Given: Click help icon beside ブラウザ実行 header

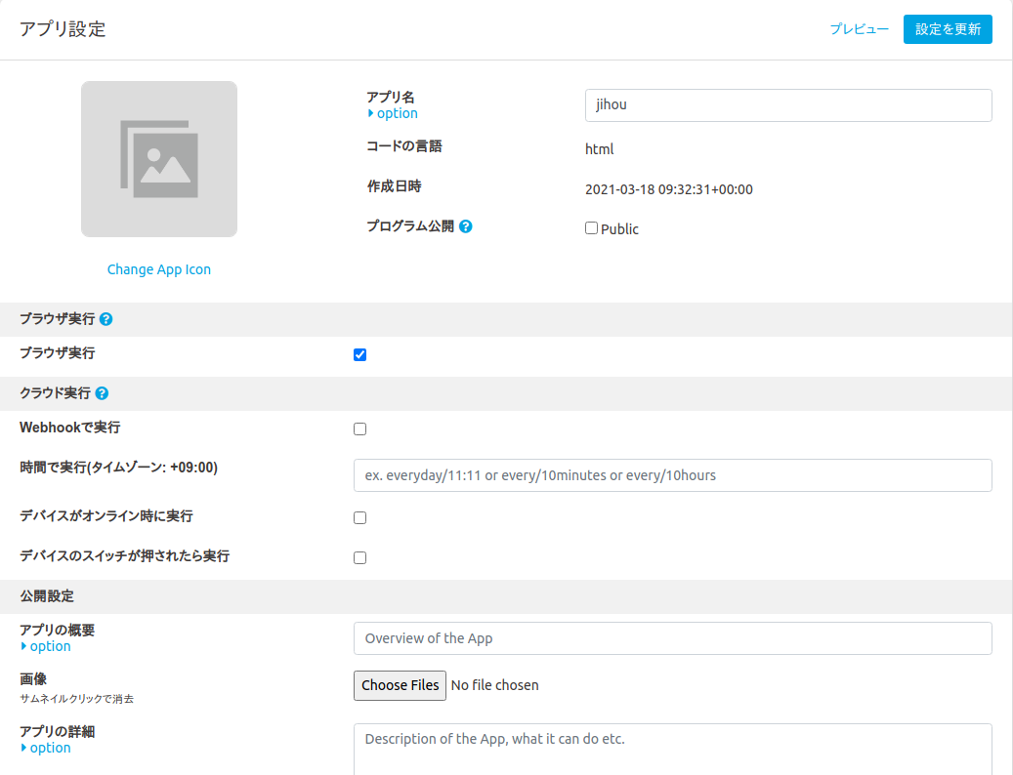Looking at the screenshot, I should click(x=106, y=319).
